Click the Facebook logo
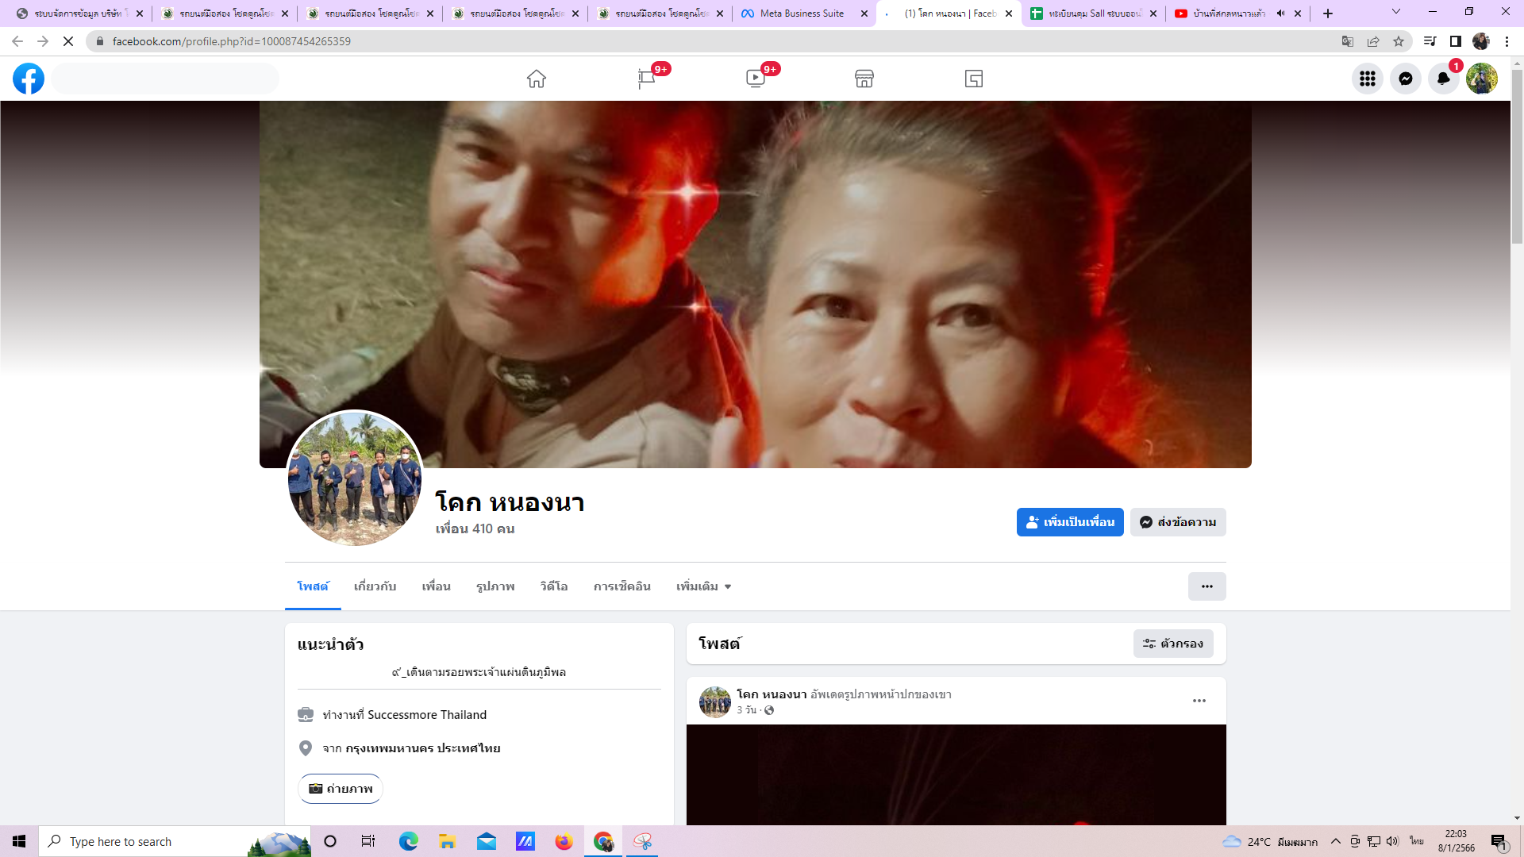This screenshot has height=857, width=1524. point(29,79)
